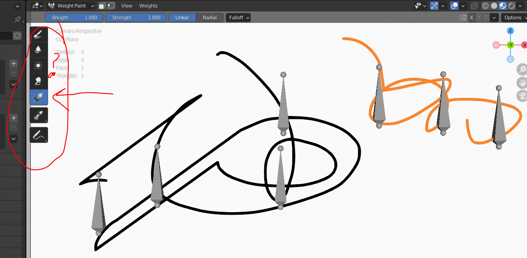Toggle X-ray view button
The height and width of the screenshot is (258, 527).
point(474,6)
